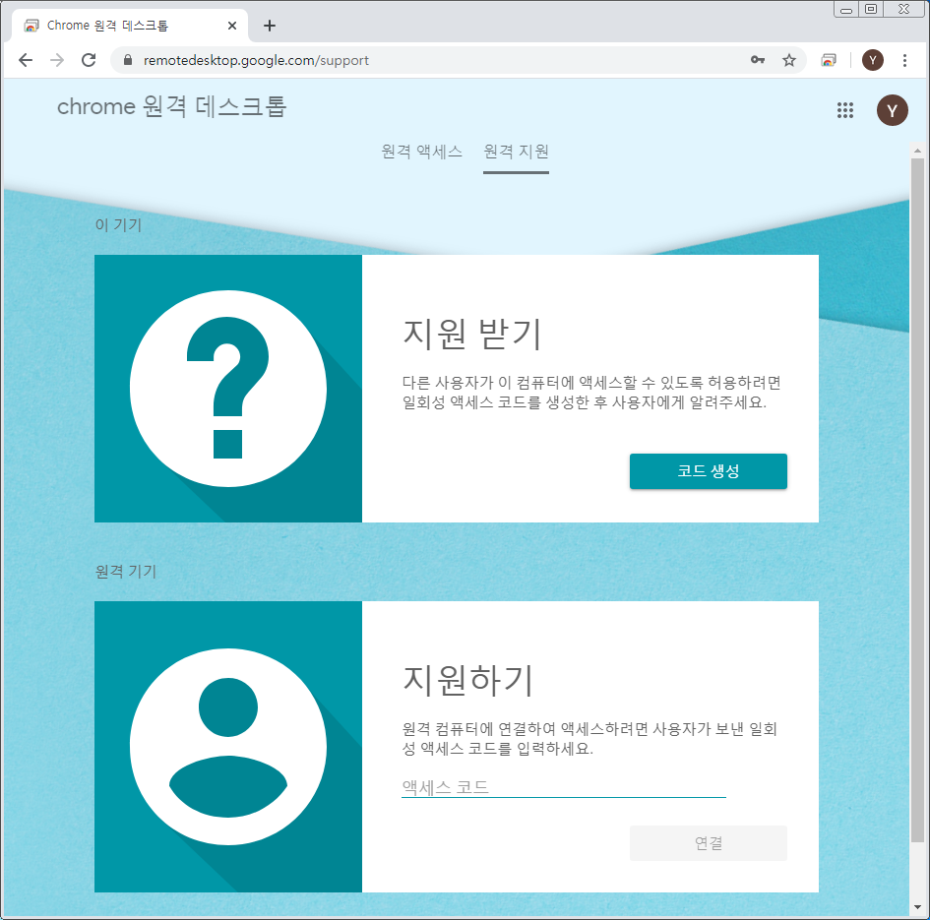Image resolution: width=930 pixels, height=920 pixels.
Task: Maximize the Chrome window
Action: tap(871, 10)
